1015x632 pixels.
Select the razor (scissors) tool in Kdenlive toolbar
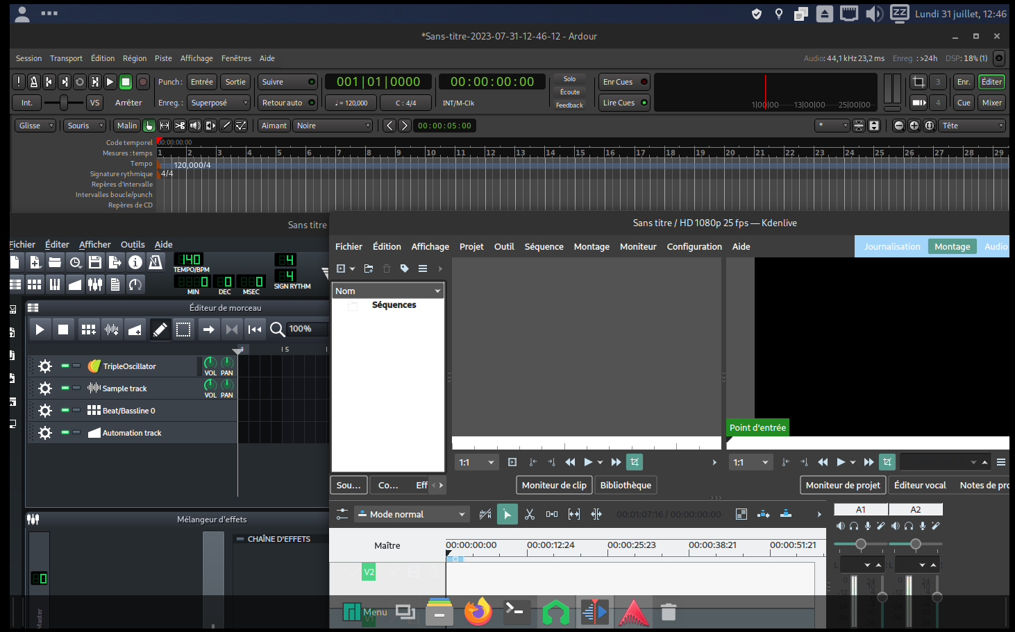tap(530, 514)
